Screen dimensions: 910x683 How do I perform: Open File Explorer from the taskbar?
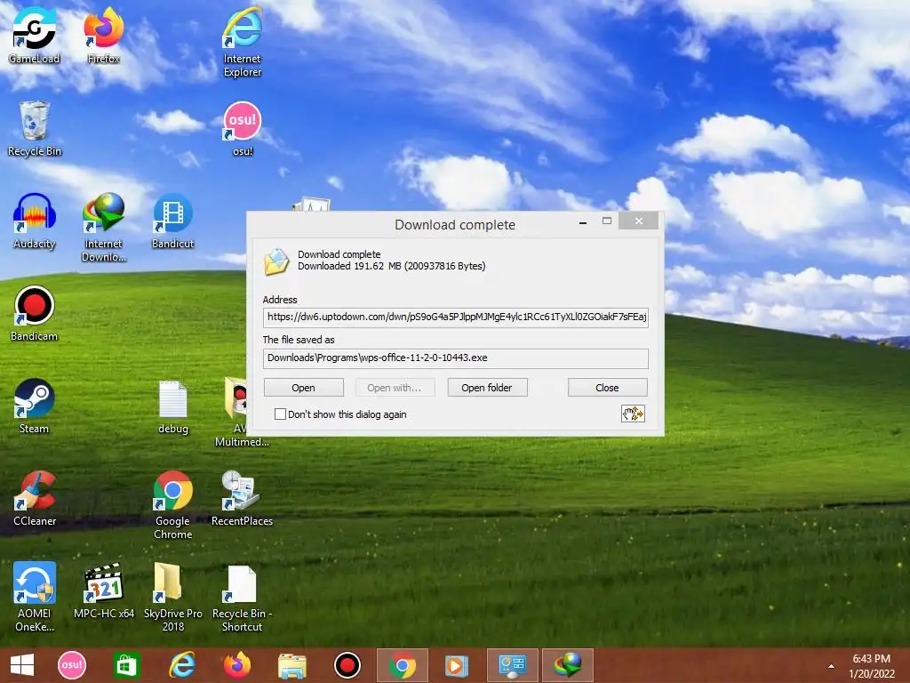tap(291, 665)
